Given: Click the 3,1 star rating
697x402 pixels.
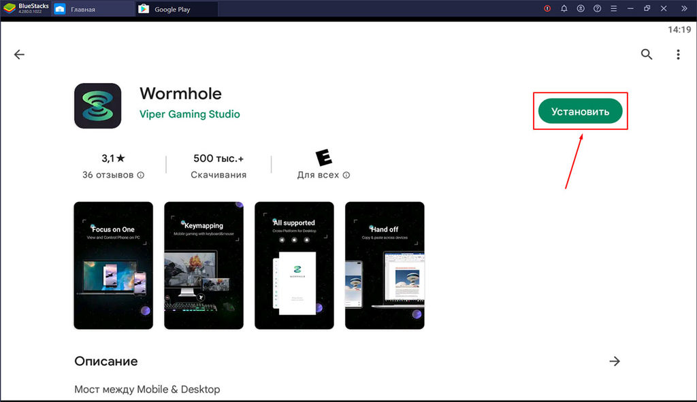Looking at the screenshot, I should point(114,158).
